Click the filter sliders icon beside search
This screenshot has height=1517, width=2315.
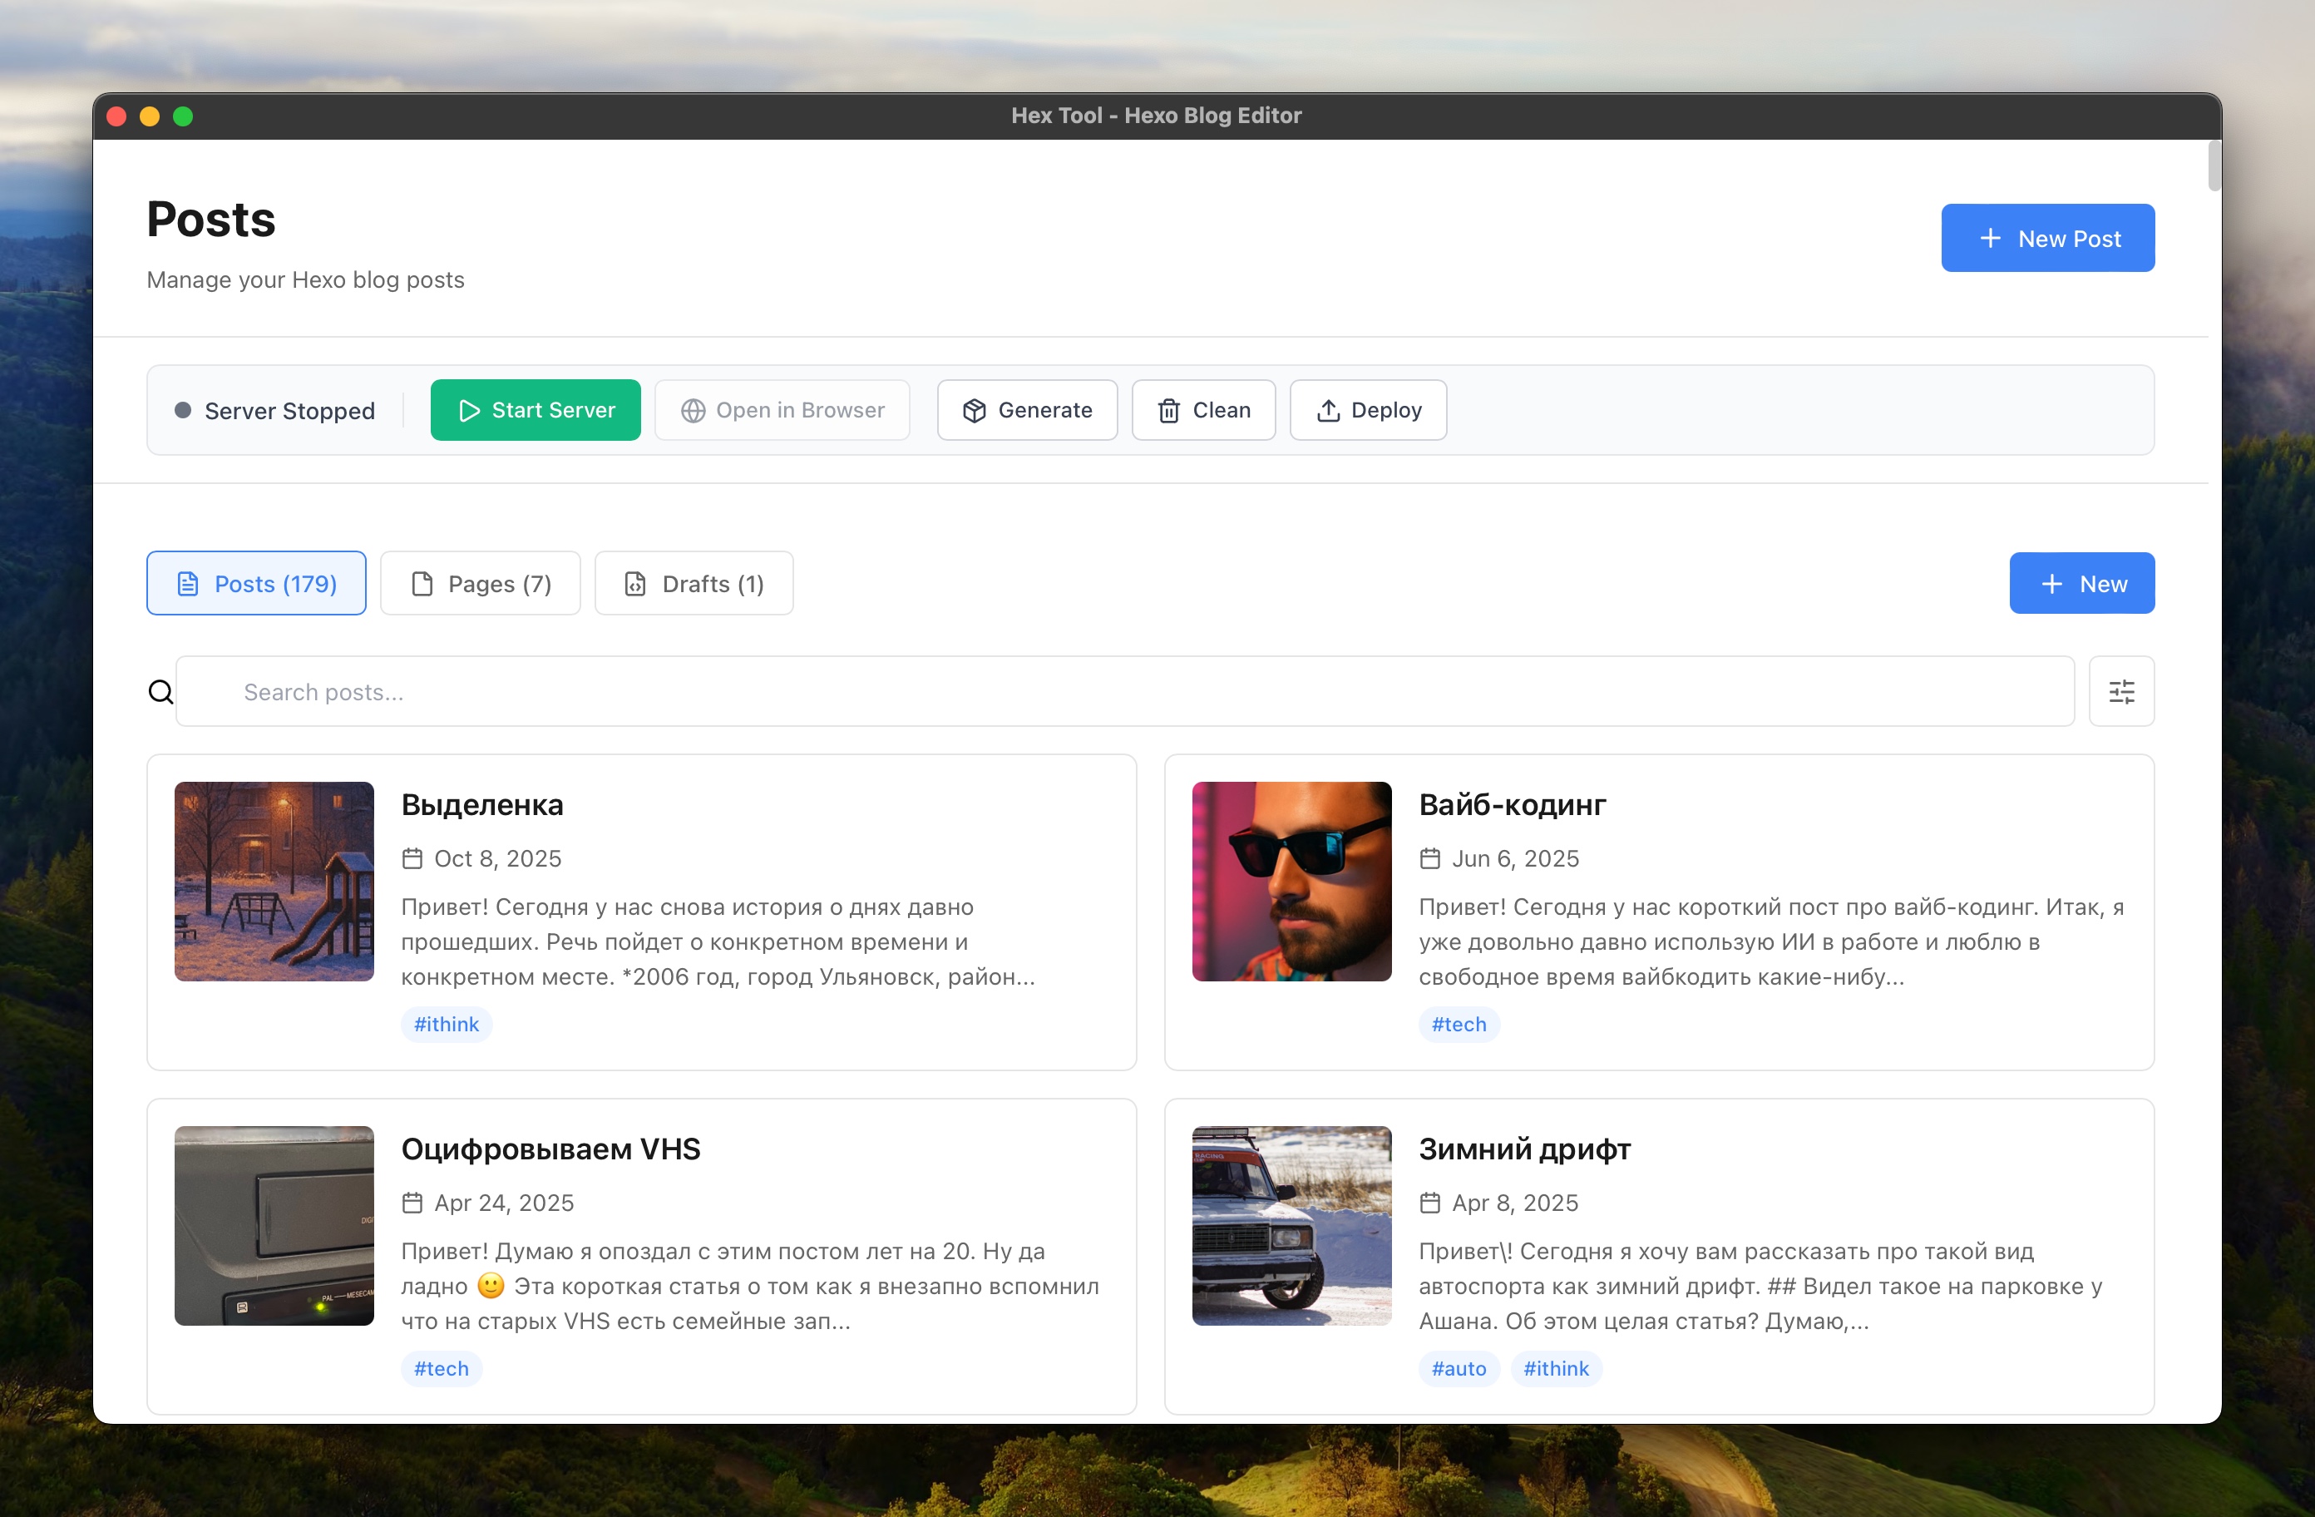tap(2120, 692)
